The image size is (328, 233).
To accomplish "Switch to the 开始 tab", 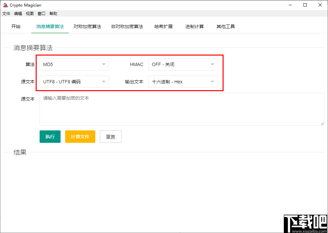I will pyautogui.click(x=16, y=26).
